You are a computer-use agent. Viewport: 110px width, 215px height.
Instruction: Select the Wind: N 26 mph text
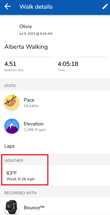tap(21, 179)
